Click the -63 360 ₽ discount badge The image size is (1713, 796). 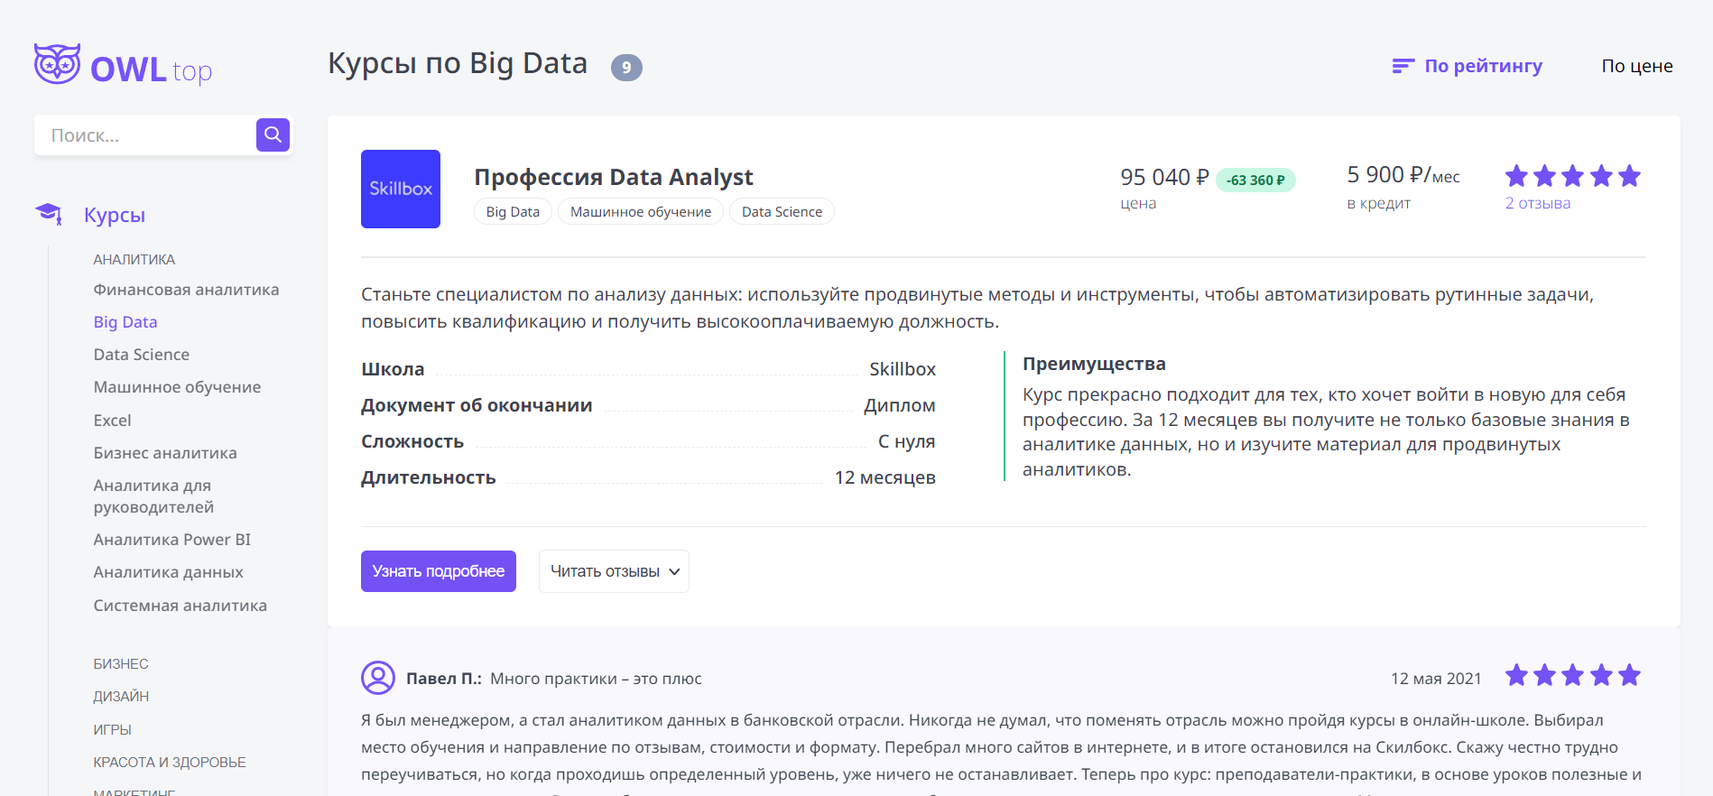pos(1255,180)
